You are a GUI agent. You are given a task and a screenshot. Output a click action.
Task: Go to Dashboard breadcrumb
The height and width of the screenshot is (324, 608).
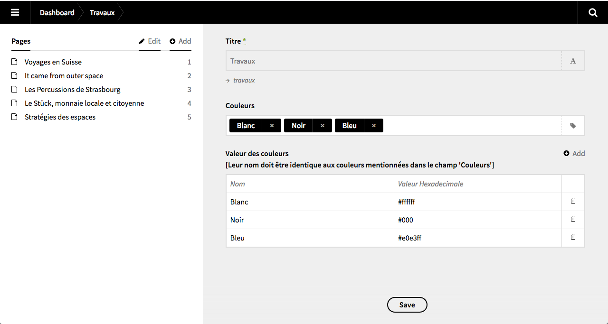coord(57,13)
